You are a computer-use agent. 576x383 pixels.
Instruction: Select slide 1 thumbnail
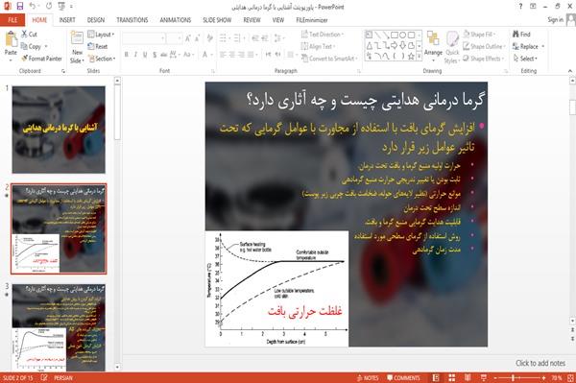[59, 130]
